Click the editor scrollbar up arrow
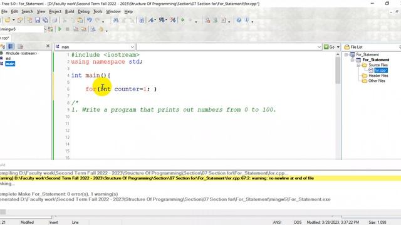This screenshot has width=401, height=225. (x=338, y=54)
